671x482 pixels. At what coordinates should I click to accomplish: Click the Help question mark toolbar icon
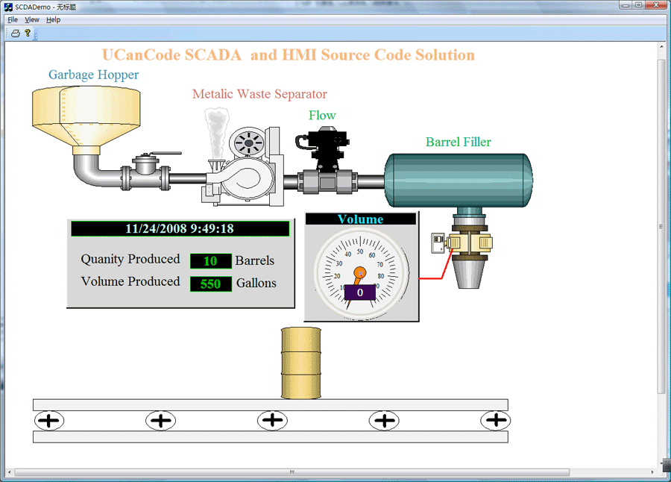click(28, 34)
